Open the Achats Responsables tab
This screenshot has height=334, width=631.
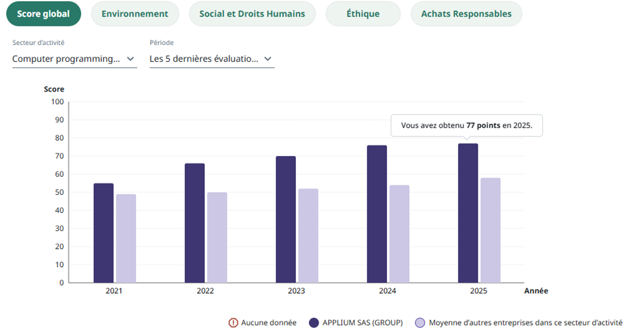[x=466, y=14]
